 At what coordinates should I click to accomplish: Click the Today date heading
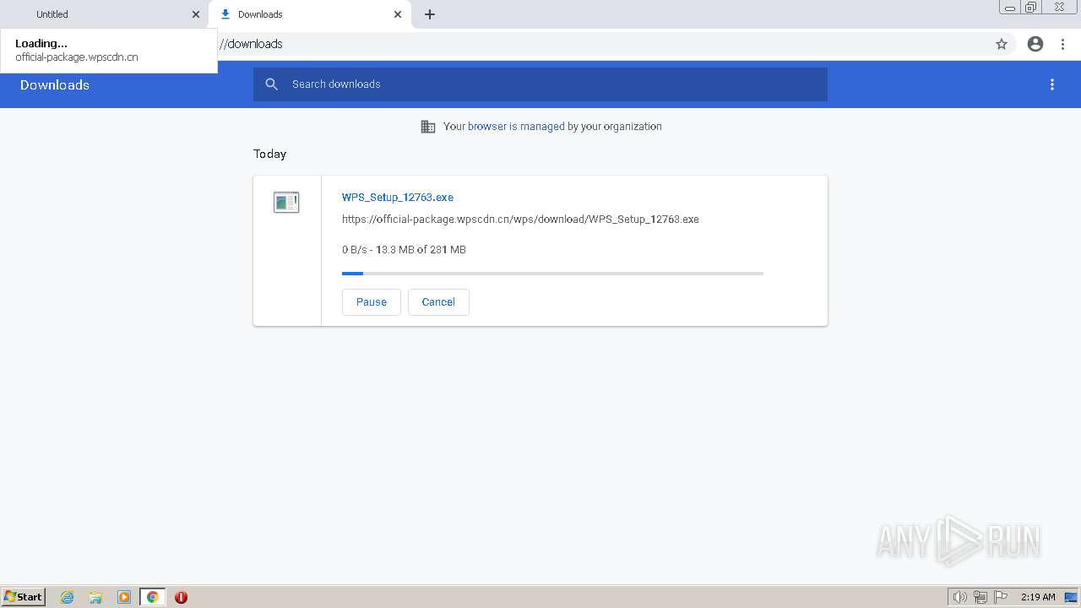pos(270,154)
